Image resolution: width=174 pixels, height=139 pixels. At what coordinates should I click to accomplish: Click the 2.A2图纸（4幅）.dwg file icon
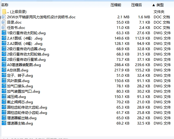pos(4,44)
